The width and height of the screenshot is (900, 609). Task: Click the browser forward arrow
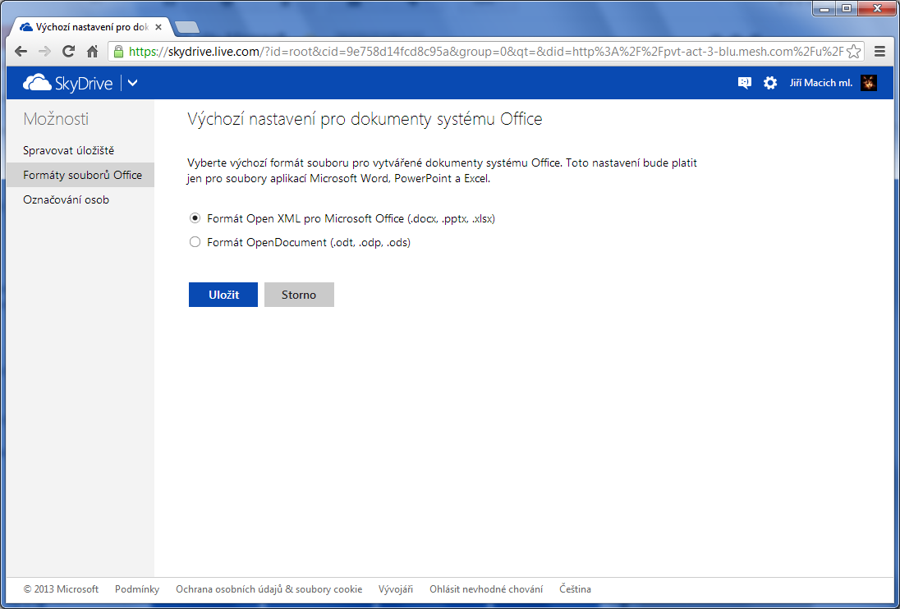(x=45, y=52)
